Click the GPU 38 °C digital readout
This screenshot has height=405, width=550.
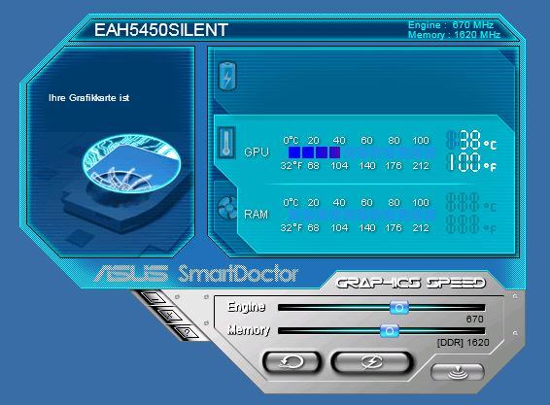pos(471,140)
